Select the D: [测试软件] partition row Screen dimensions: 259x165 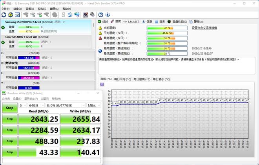(48, 66)
